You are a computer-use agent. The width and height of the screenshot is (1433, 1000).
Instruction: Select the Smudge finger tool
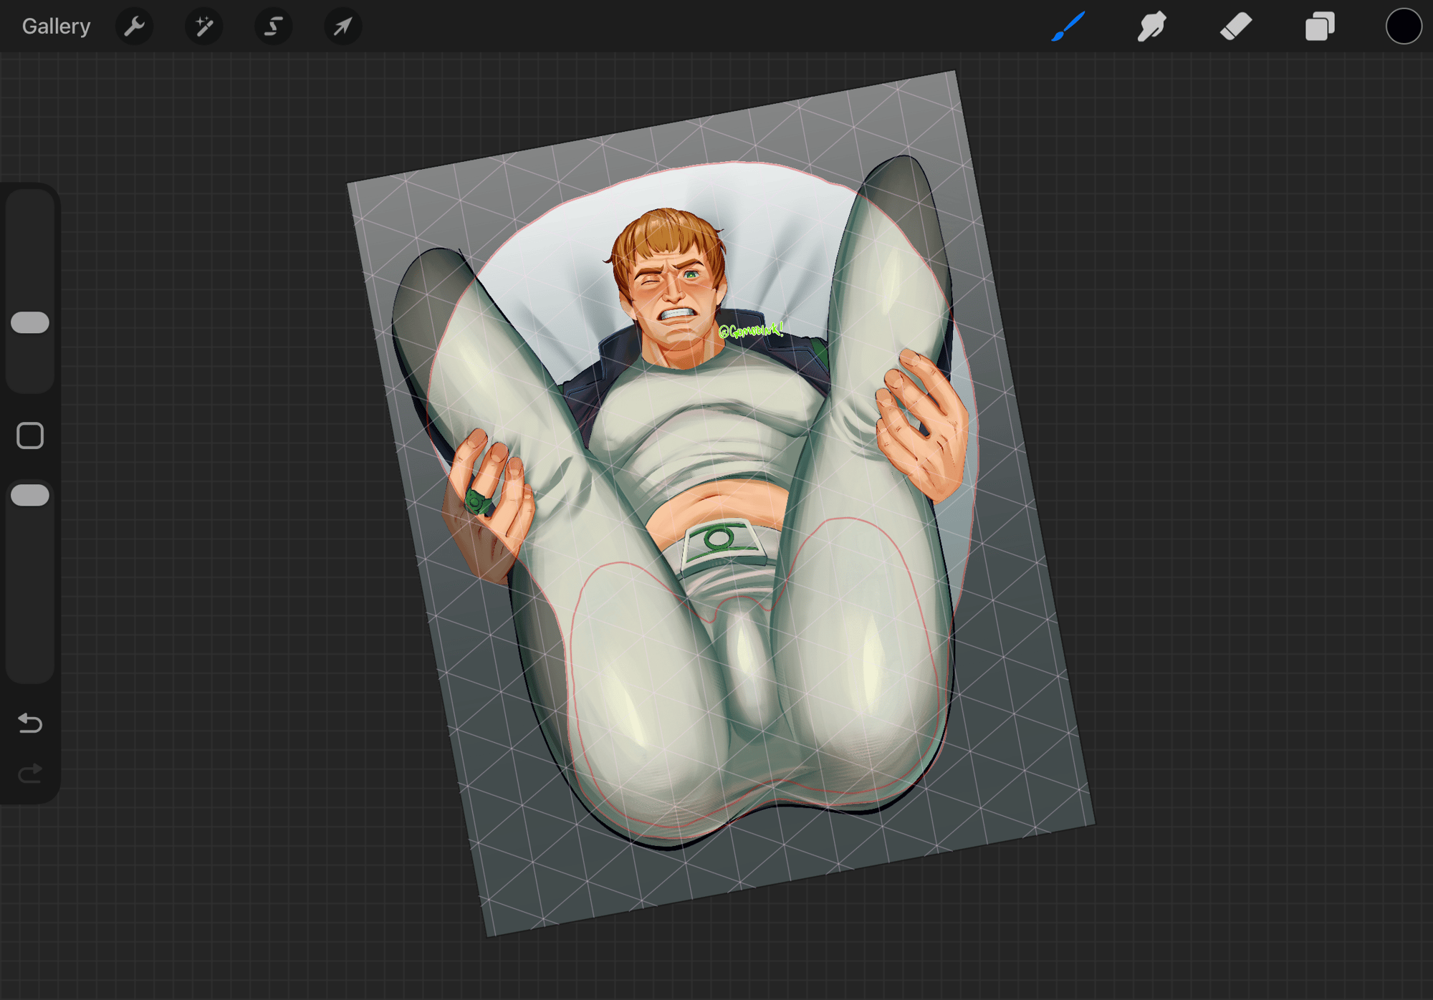pos(1151,27)
